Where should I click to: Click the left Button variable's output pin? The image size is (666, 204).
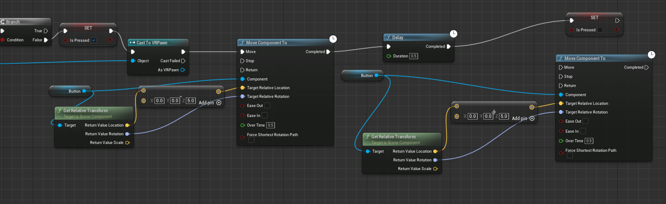pos(84,91)
